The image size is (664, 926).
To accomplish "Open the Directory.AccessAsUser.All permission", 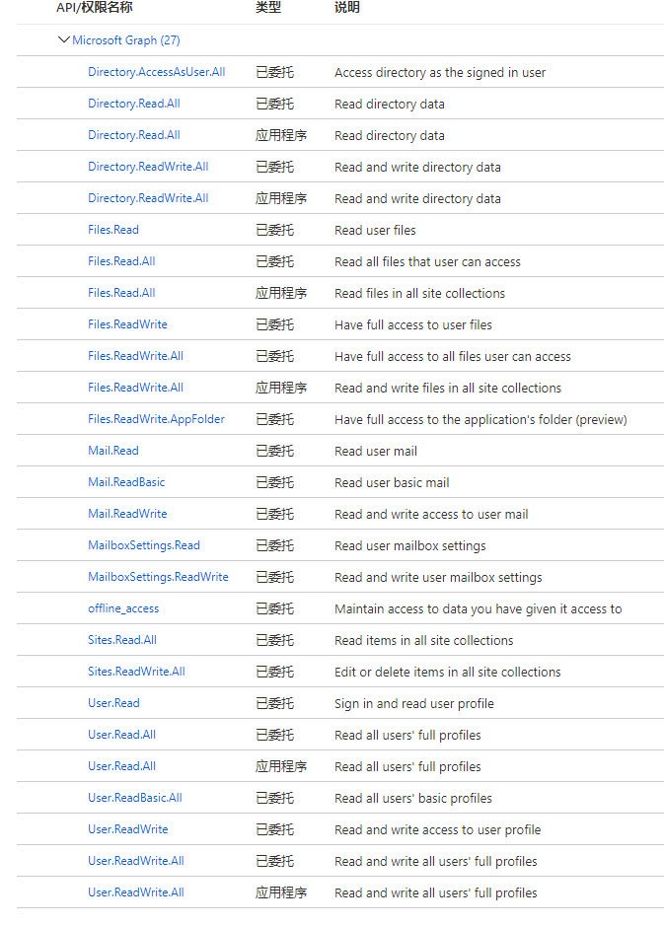I will click(x=156, y=72).
